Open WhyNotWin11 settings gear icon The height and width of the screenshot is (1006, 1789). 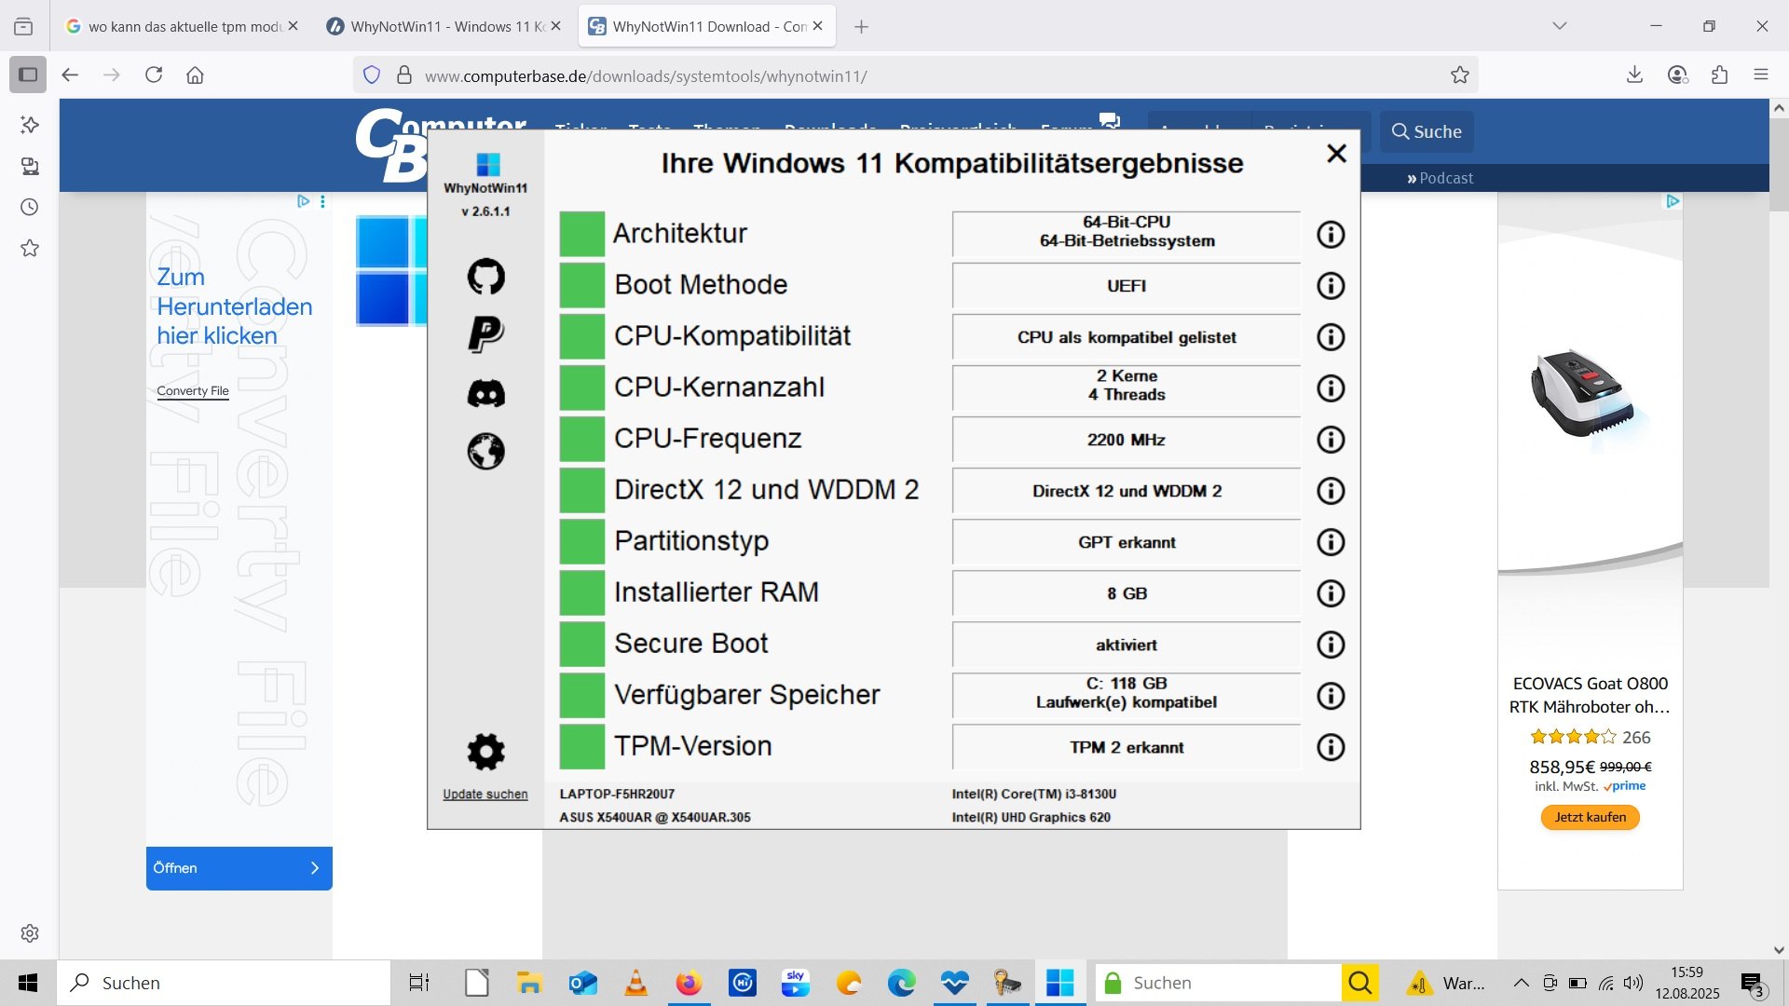485,751
